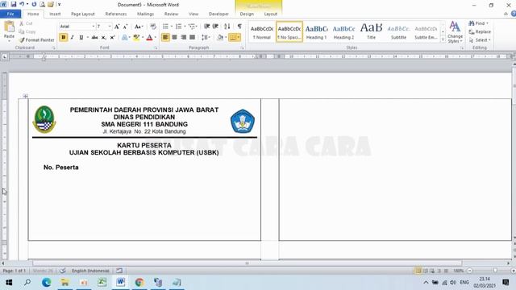516x290 pixels.
Task: Open the Change Styles menu
Action: [455, 32]
